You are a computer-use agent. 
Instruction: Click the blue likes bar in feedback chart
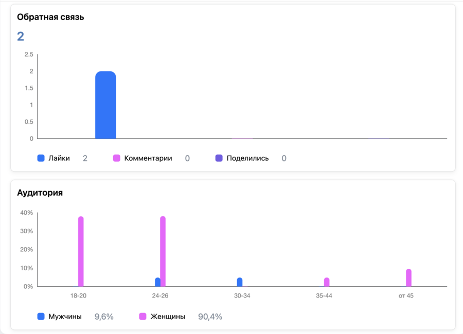click(x=105, y=105)
